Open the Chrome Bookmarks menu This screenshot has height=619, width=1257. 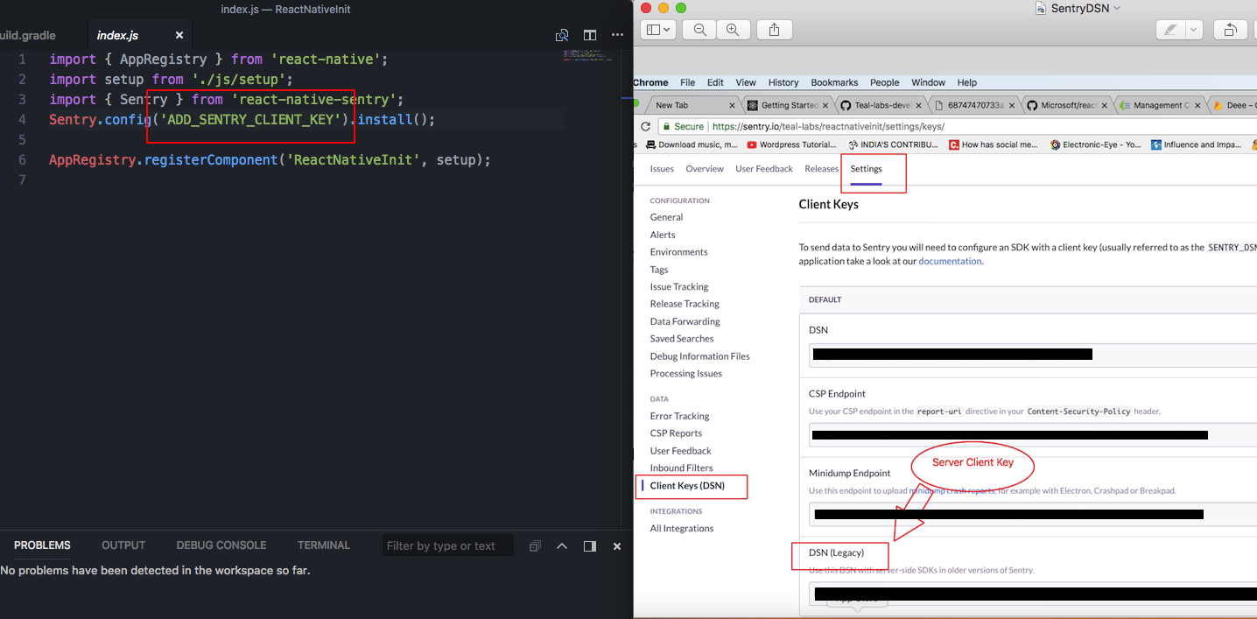point(834,82)
